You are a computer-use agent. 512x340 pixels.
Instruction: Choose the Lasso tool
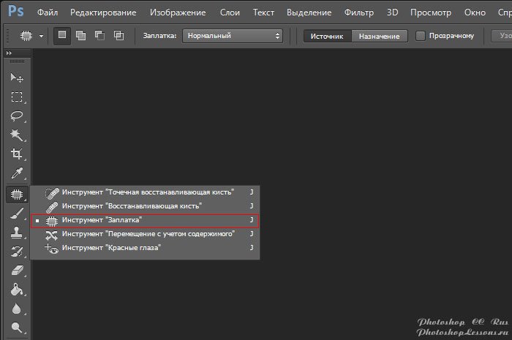[x=16, y=116]
